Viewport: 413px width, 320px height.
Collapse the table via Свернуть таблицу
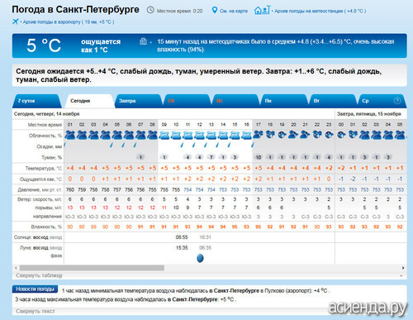pyautogui.click(x=39, y=275)
